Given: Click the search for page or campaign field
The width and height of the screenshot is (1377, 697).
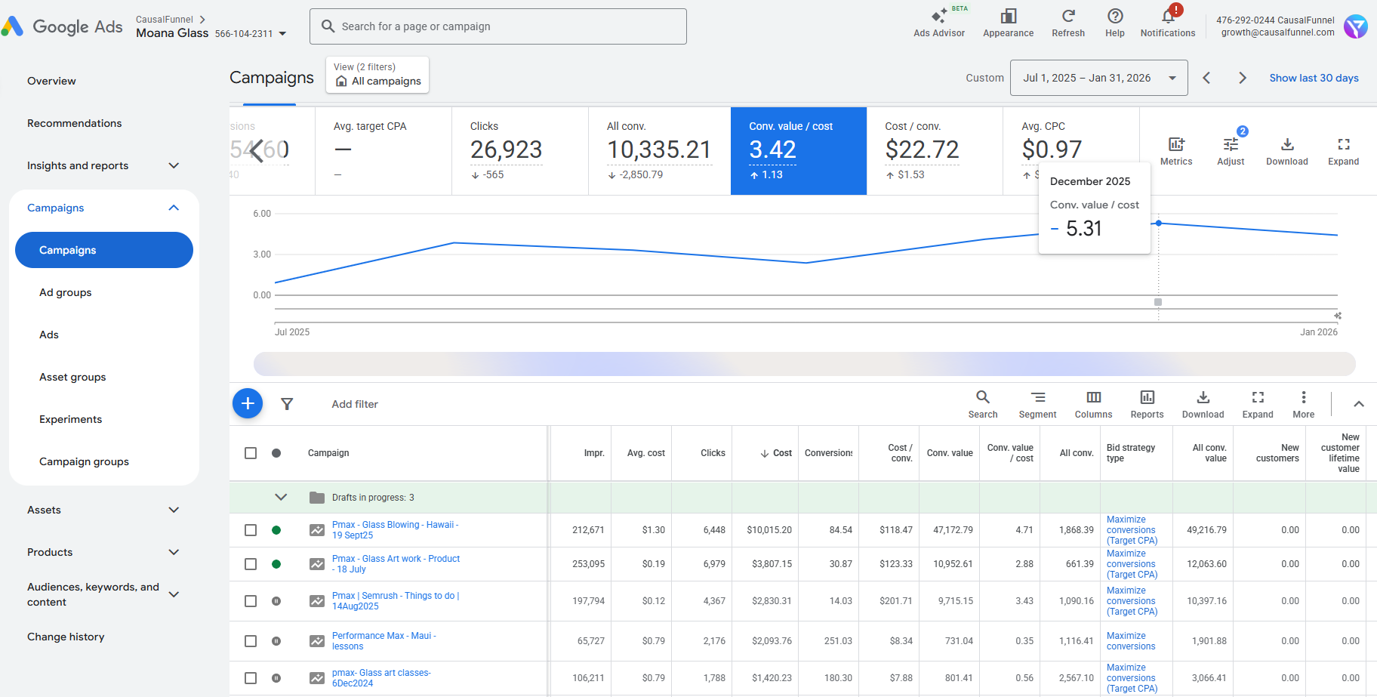Looking at the screenshot, I should coord(498,26).
